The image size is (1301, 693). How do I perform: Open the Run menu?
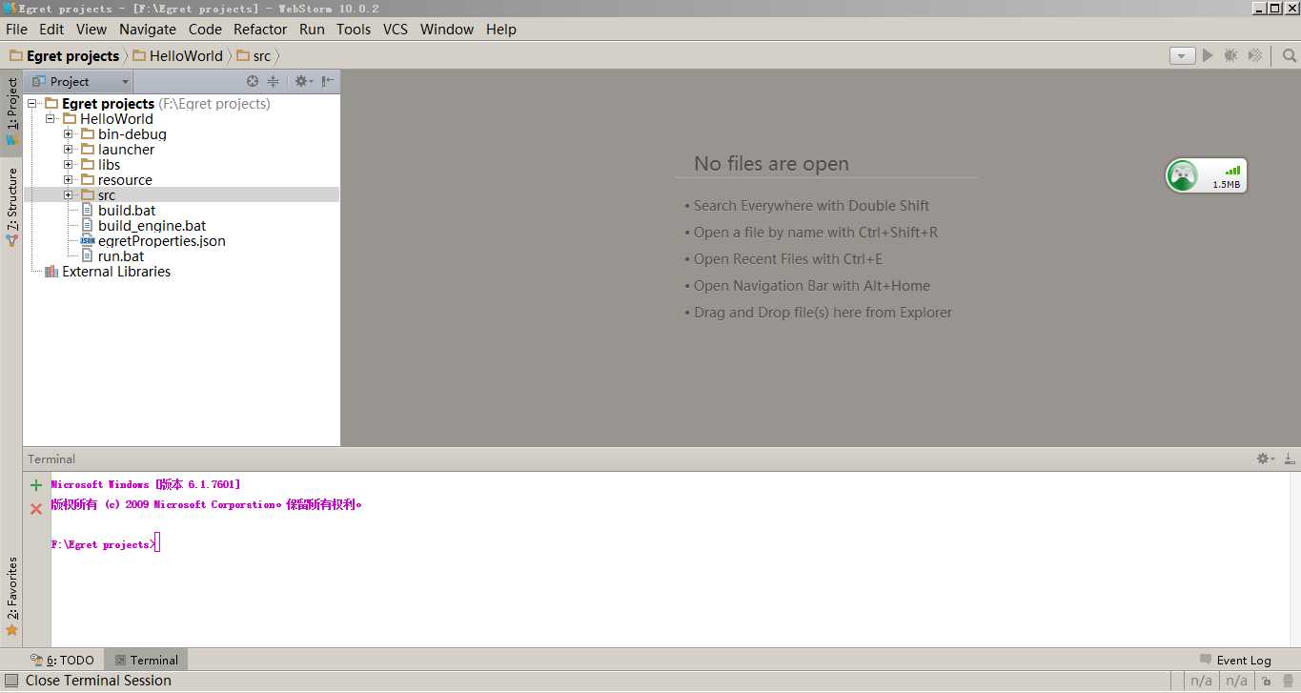point(312,30)
